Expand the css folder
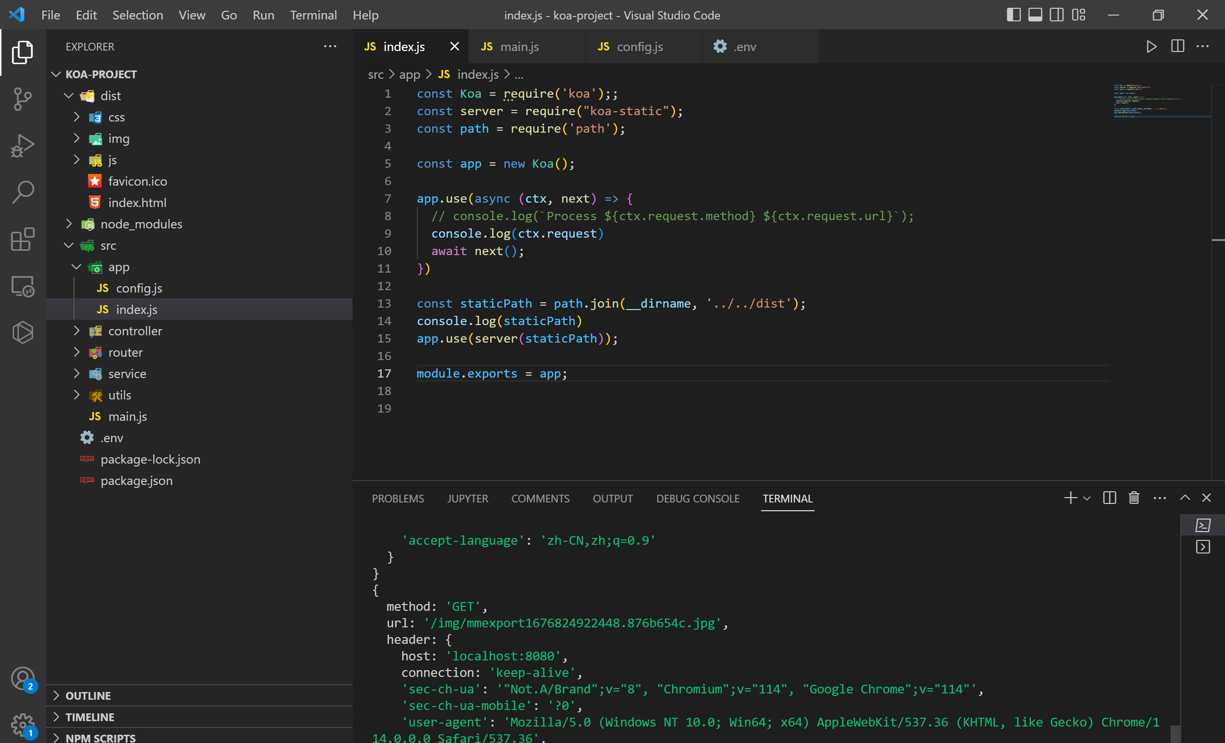This screenshot has height=743, width=1225. (76, 117)
